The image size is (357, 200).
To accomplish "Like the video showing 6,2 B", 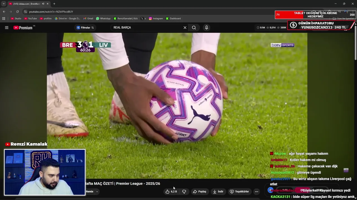I will (171, 191).
